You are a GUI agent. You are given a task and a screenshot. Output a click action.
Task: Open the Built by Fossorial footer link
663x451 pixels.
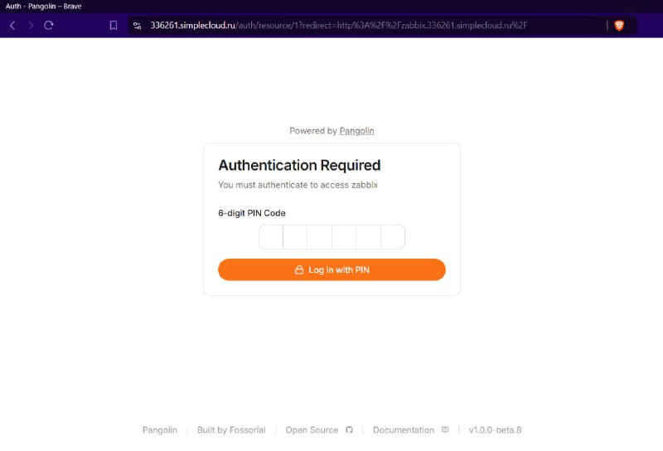pyautogui.click(x=231, y=429)
